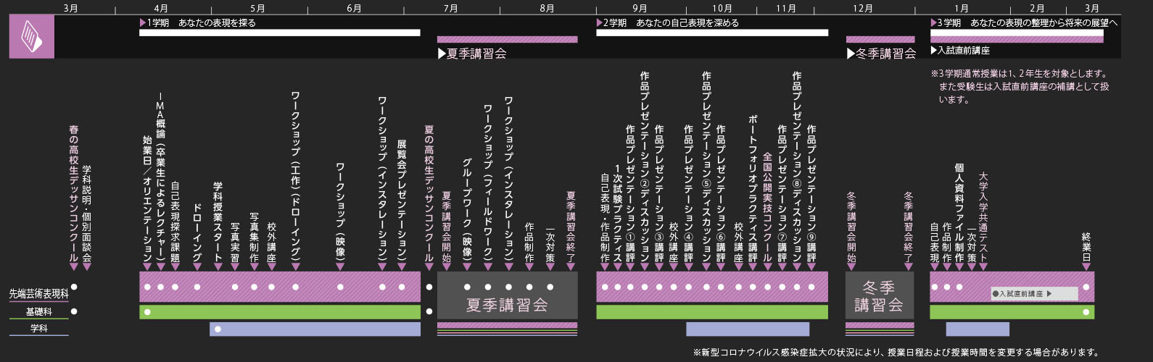Select the 4月 month label
The width and height of the screenshot is (1153, 362).
point(161,8)
